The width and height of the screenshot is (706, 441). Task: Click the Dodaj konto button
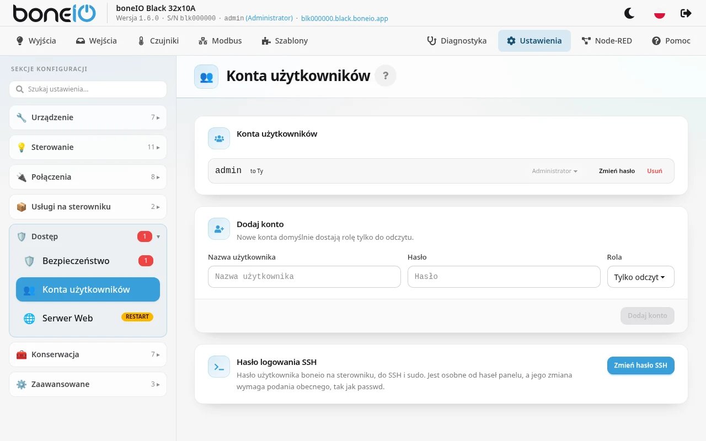point(648,316)
